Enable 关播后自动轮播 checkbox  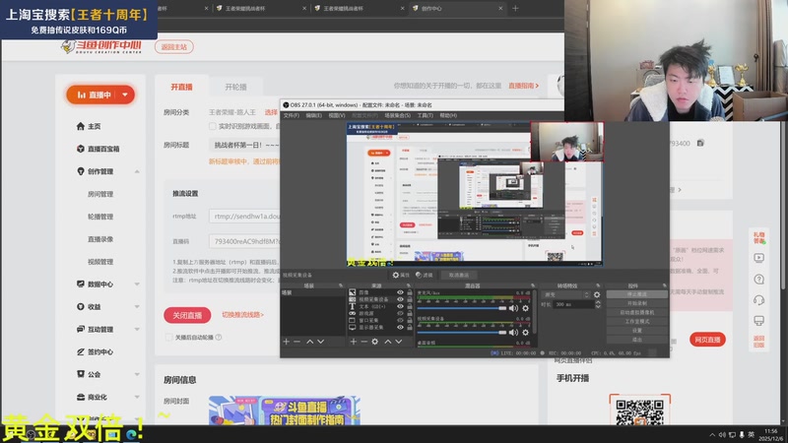pyautogui.click(x=168, y=337)
